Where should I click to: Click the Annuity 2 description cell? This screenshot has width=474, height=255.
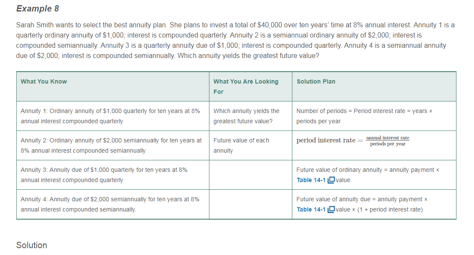111,145
